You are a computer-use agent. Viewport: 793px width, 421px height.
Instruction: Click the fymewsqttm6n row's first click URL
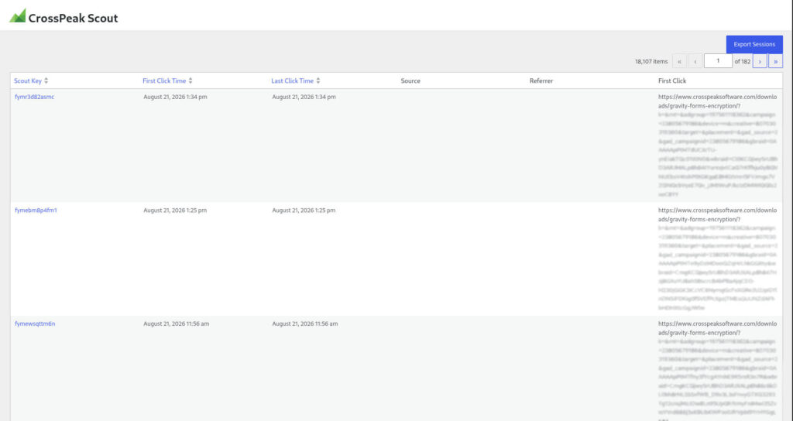[x=718, y=371]
